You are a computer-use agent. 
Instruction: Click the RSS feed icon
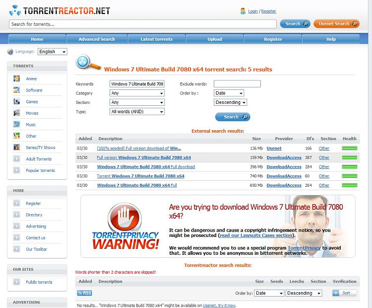click(x=85, y=293)
